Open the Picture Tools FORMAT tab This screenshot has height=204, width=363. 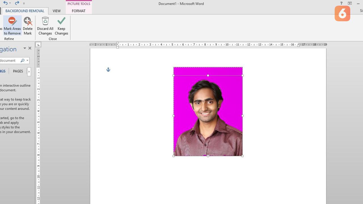79,11
